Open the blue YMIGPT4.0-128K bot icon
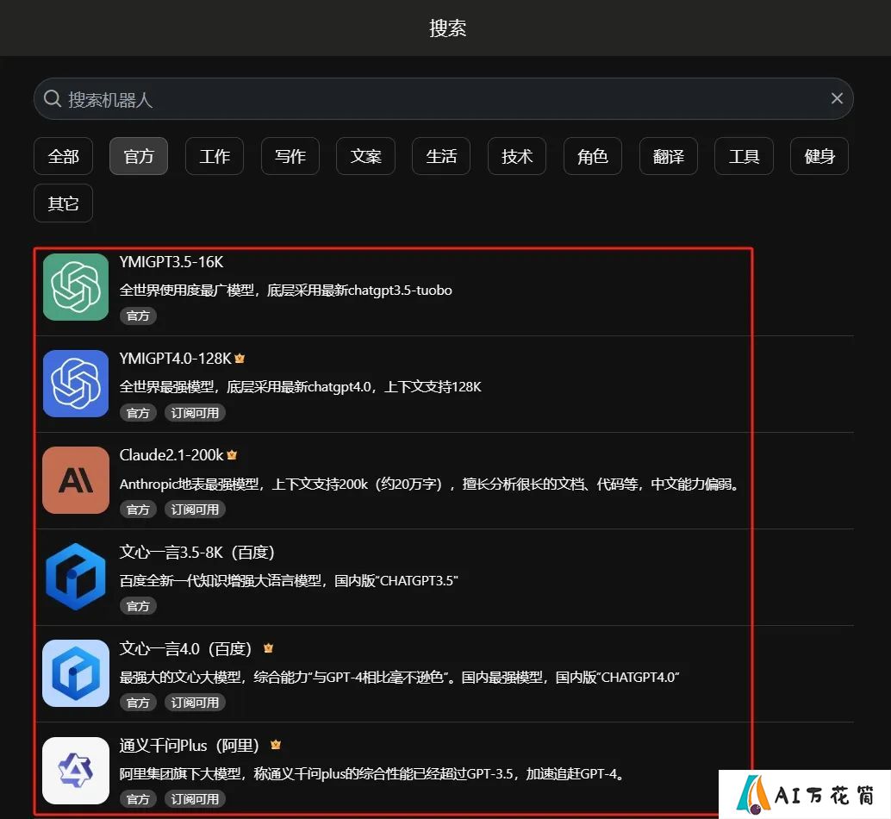The image size is (891, 819). click(76, 384)
